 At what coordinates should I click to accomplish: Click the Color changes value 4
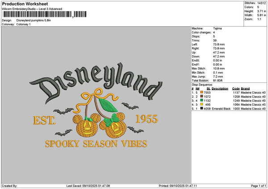coord(214,33)
